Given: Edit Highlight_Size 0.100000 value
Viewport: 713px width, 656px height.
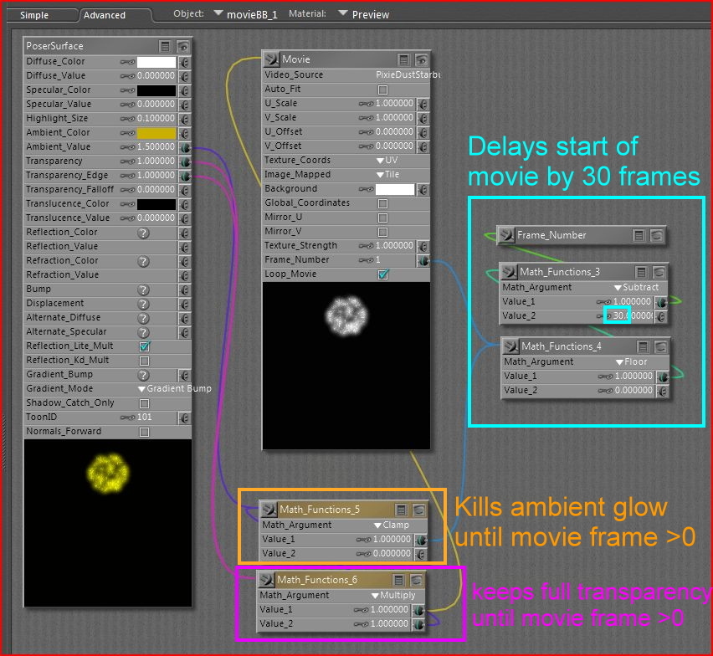Looking at the screenshot, I should point(156,118).
